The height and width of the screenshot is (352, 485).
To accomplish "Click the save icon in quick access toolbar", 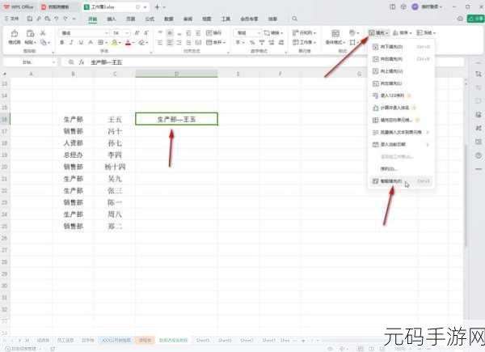I will click(30, 19).
